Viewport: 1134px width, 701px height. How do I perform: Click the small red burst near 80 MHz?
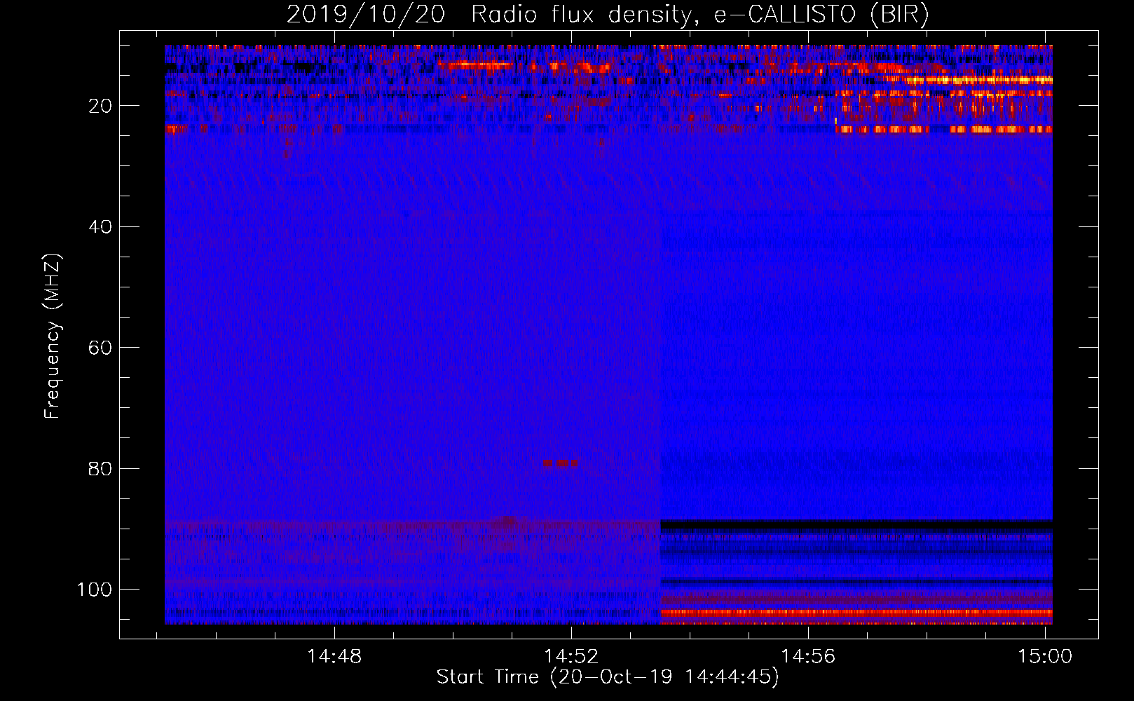tap(561, 463)
